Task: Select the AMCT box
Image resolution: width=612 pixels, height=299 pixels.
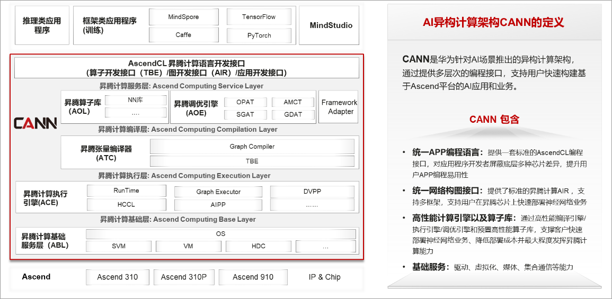Action: [x=292, y=102]
